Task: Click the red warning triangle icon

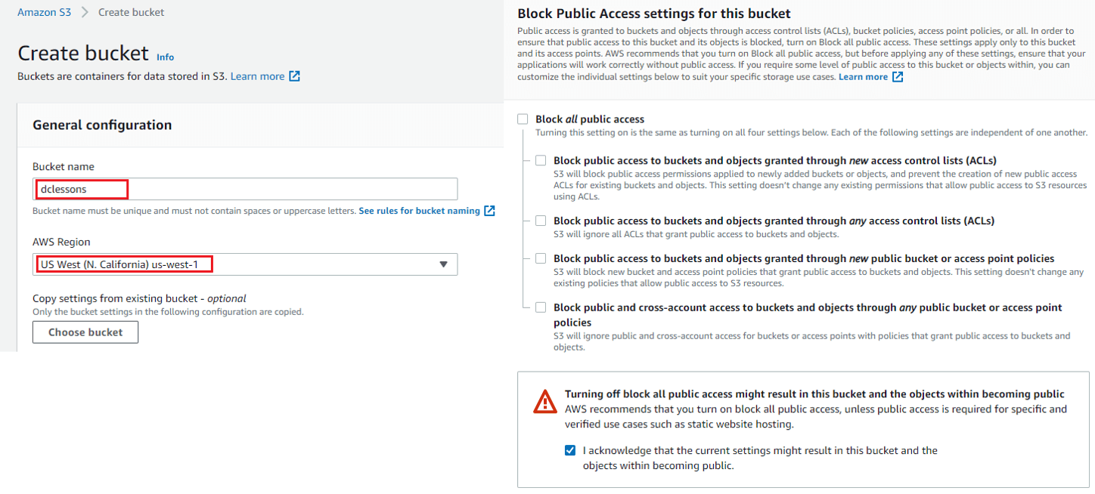Action: click(x=544, y=402)
